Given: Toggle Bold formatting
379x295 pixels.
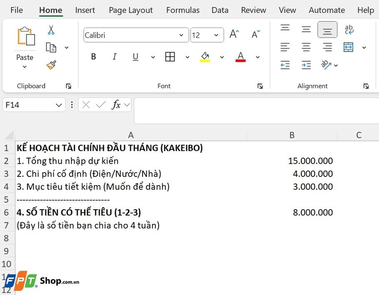Looking at the screenshot, I should (93, 57).
